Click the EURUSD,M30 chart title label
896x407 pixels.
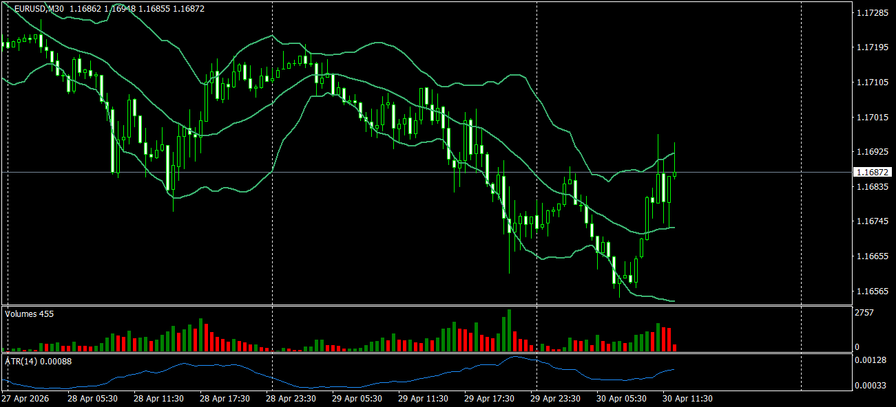(x=39, y=9)
